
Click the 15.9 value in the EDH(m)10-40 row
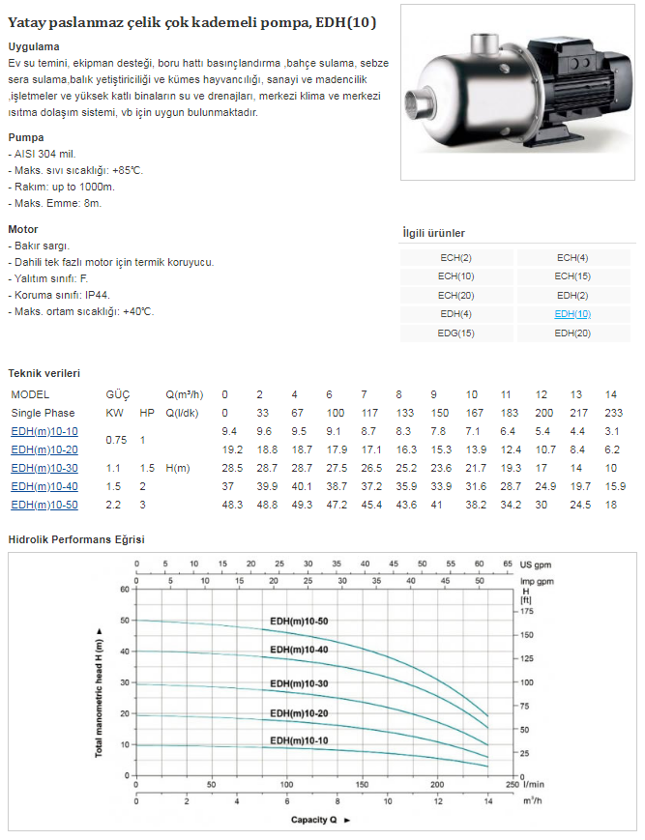[x=615, y=486]
